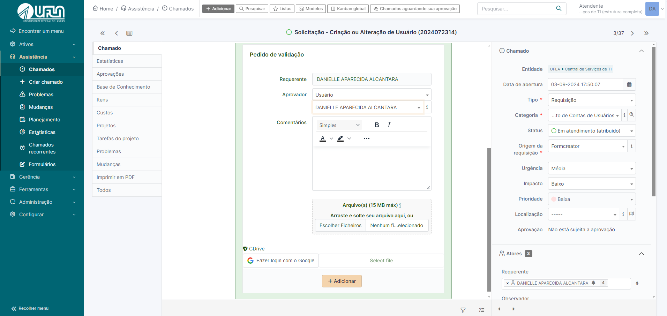Viewport: 667px width, 316px height.
Task: Open Prioridade Baixa dropdown
Action: tap(592, 199)
